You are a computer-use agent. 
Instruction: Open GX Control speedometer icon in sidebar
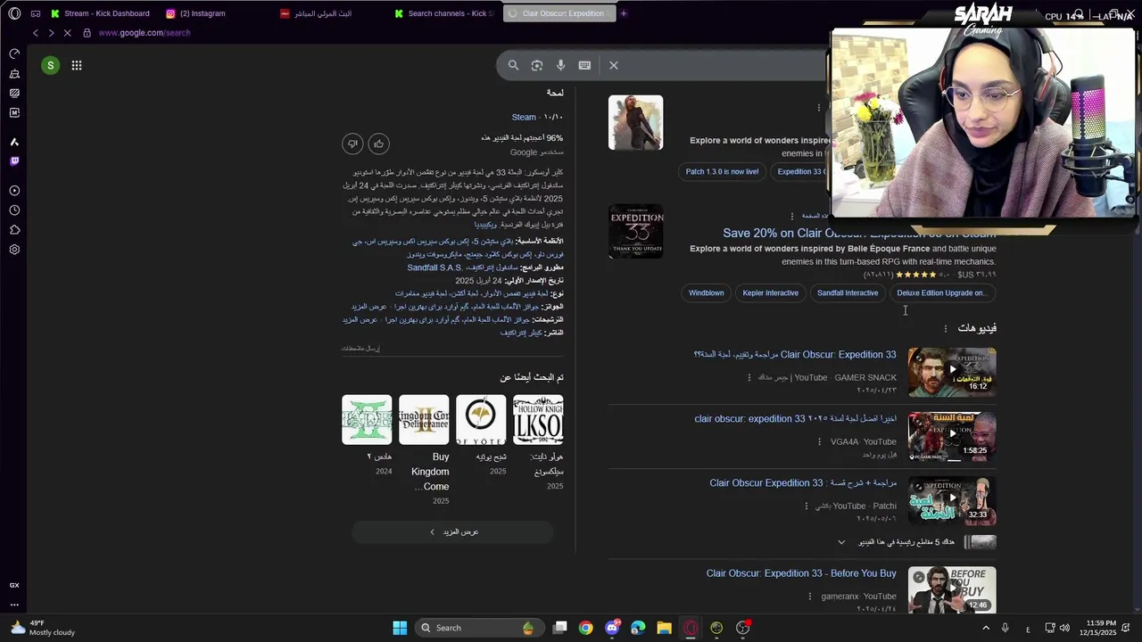pos(14,53)
